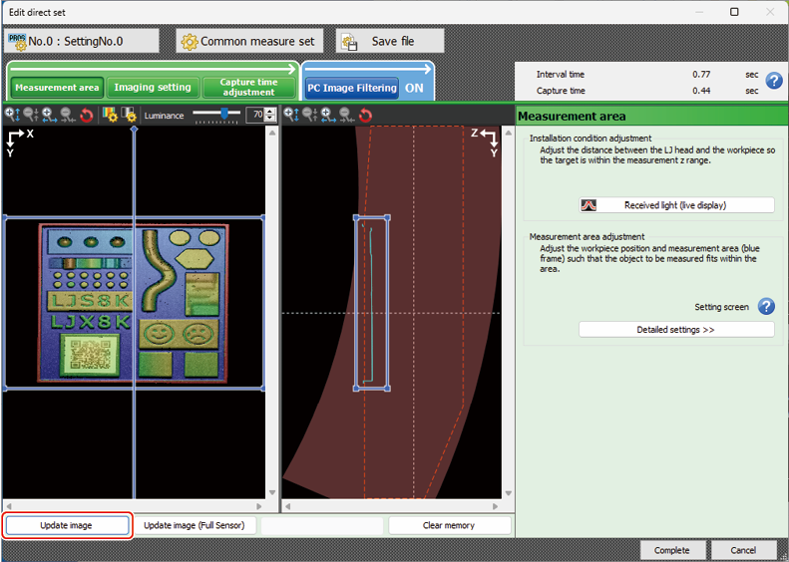Click the reset view icon in the ZY profile view toolbar
Image resolution: width=789 pixels, height=562 pixels.
pos(365,116)
